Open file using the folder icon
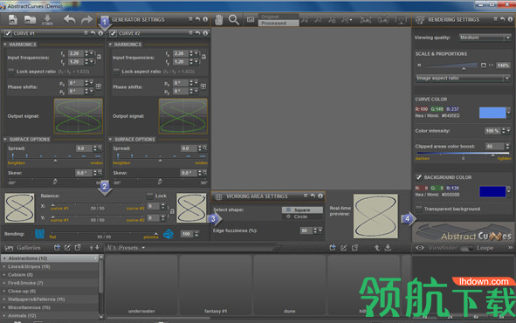Screen dimensions: 516x323 30,20
